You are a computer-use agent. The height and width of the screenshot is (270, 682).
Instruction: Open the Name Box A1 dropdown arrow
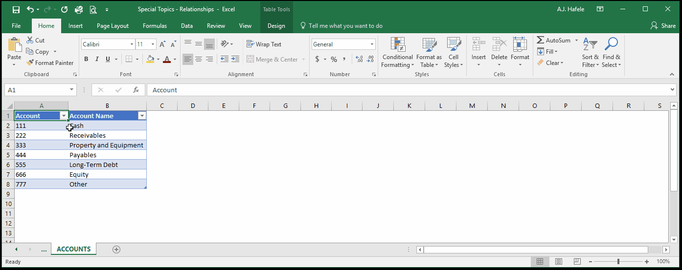click(72, 90)
